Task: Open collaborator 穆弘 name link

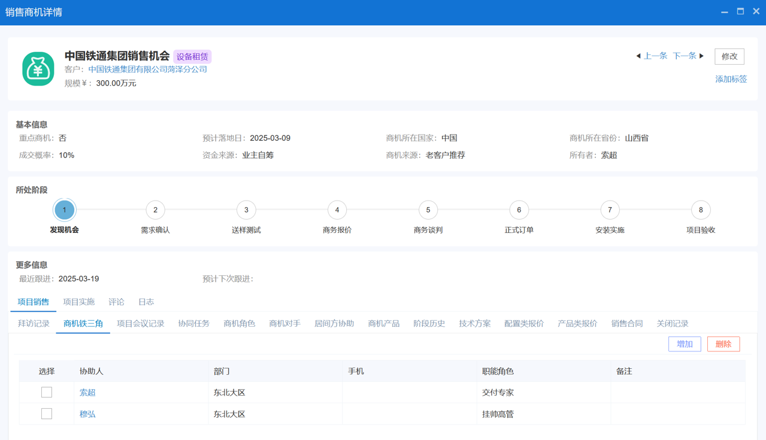Action: point(87,414)
